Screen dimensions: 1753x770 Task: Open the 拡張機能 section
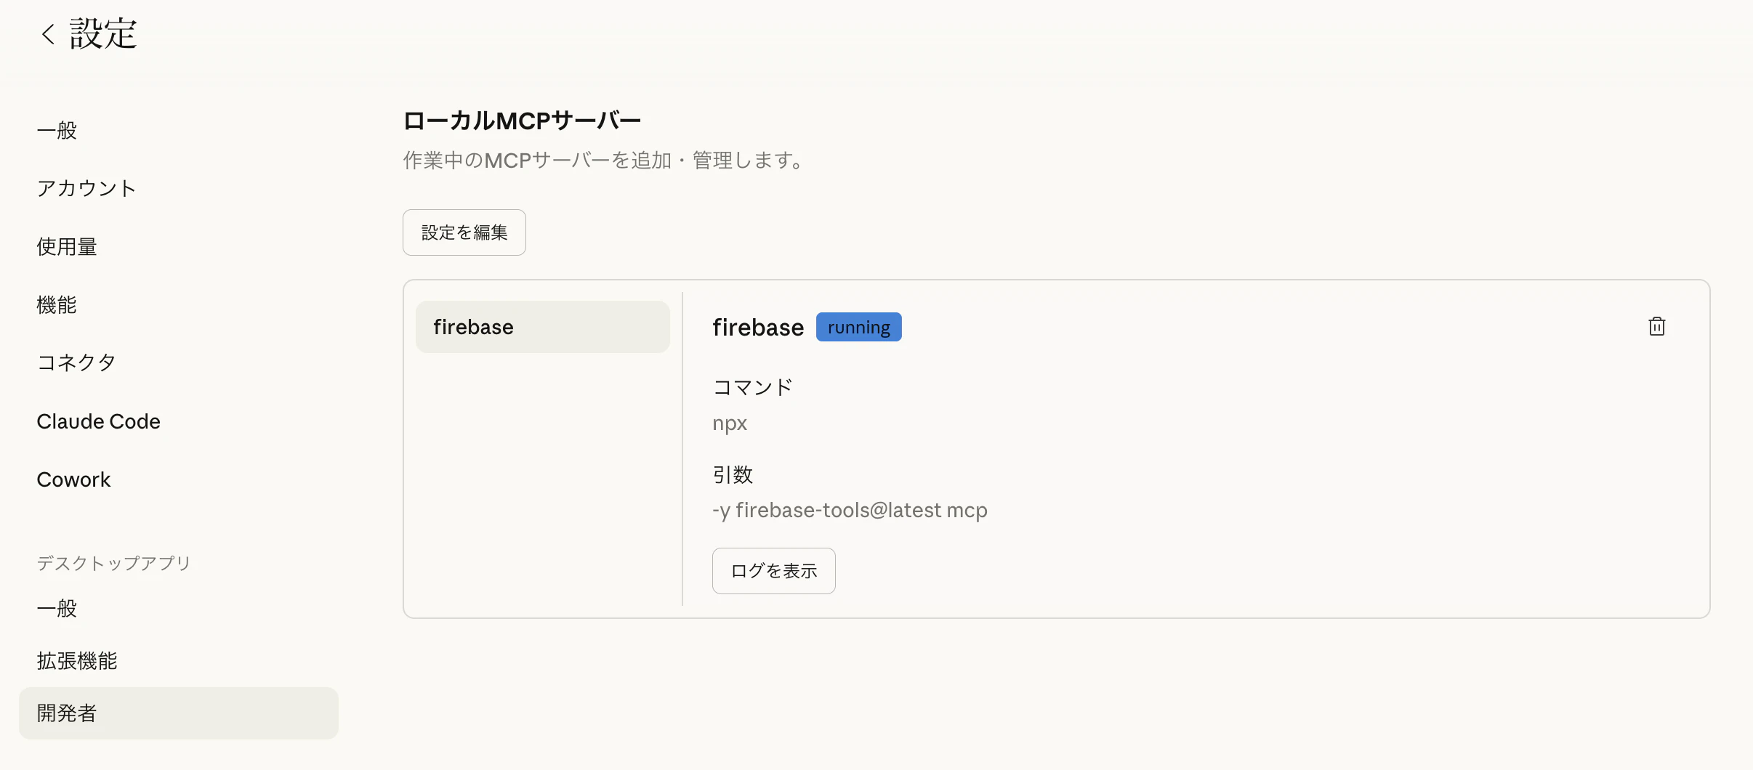(76, 660)
